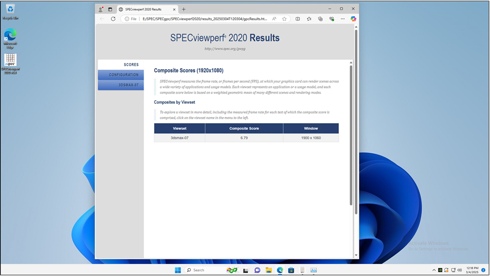Select the SCORES tab
Image resolution: width=490 pixels, height=276 pixels.
(x=121, y=64)
